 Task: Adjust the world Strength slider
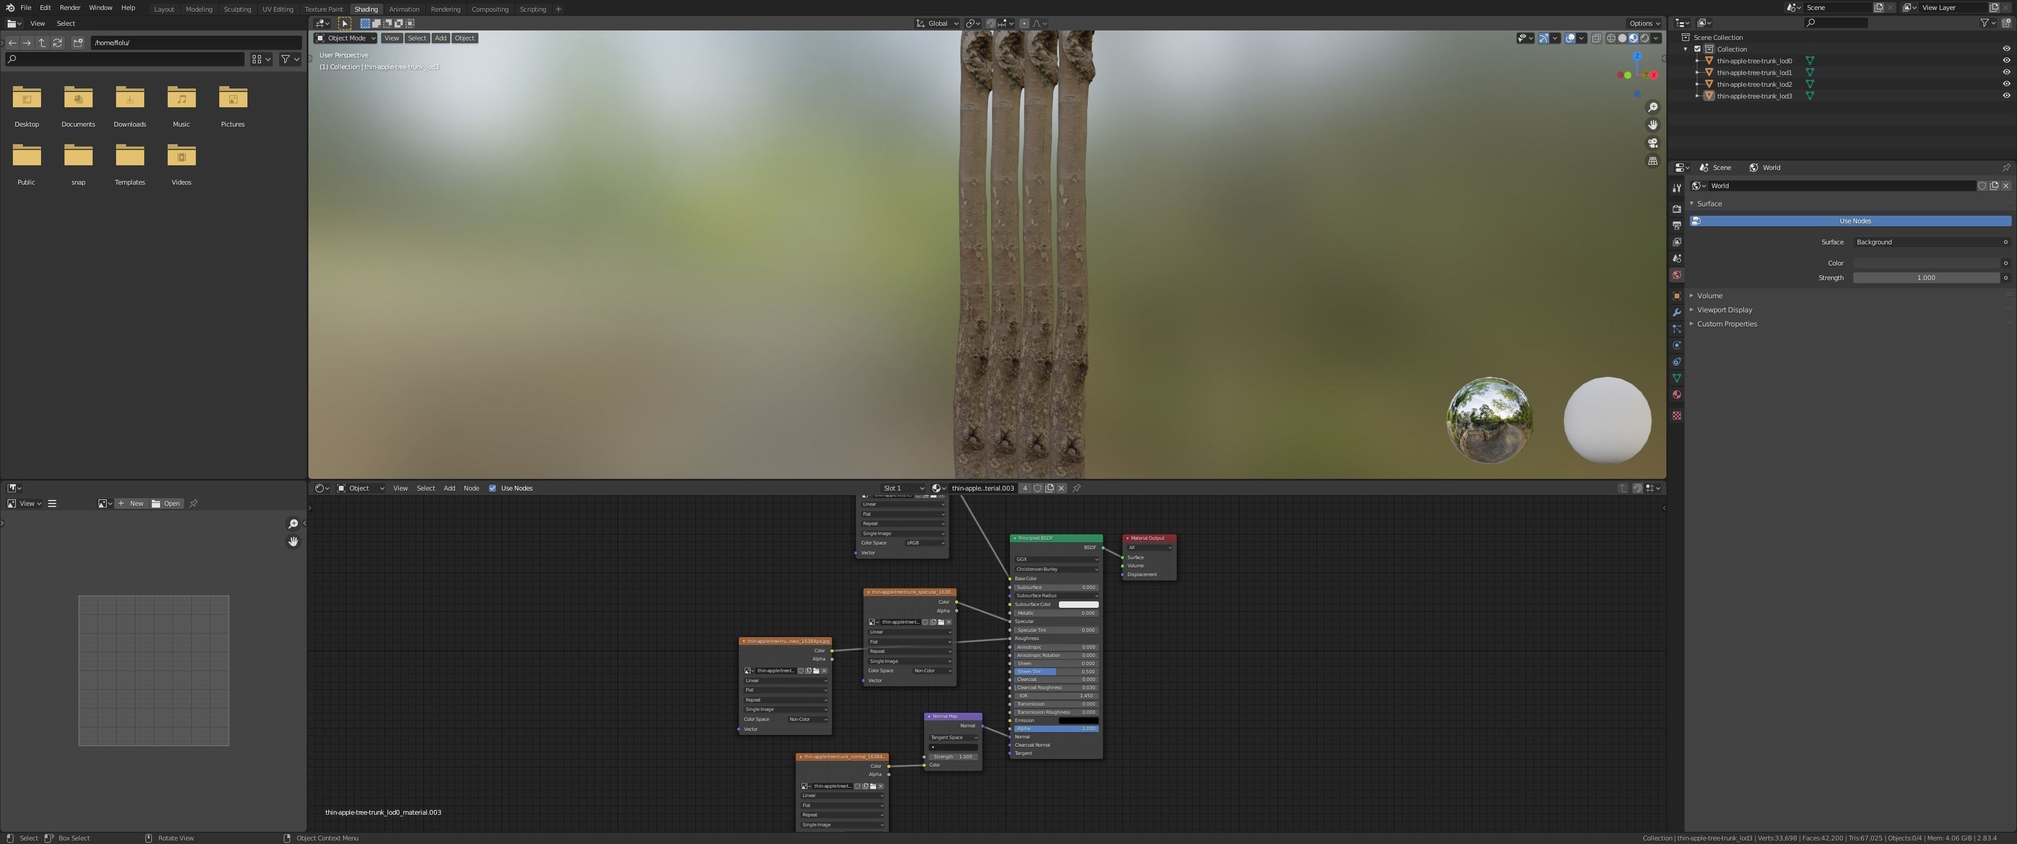(1926, 278)
